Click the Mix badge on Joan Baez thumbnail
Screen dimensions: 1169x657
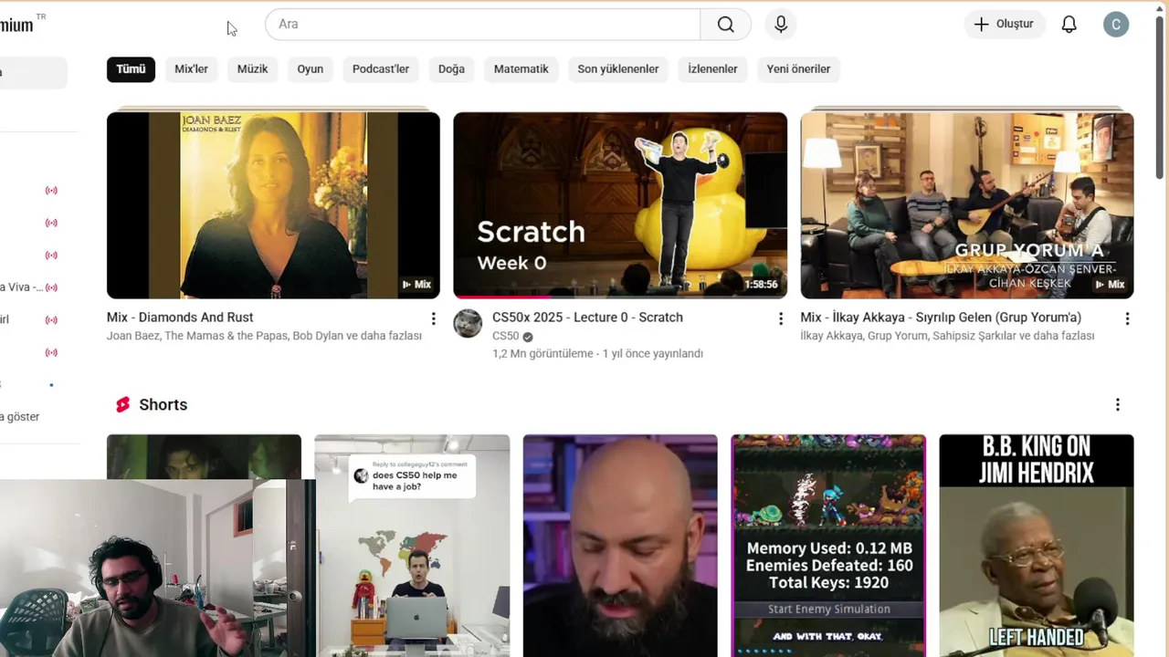(416, 285)
